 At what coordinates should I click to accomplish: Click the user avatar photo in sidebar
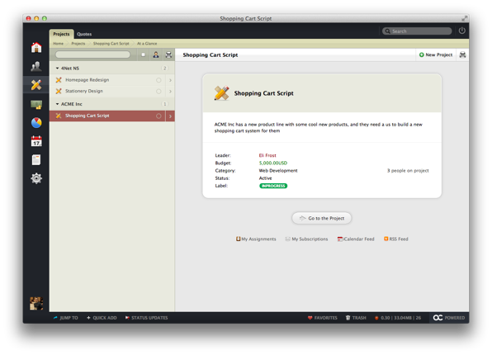36,303
